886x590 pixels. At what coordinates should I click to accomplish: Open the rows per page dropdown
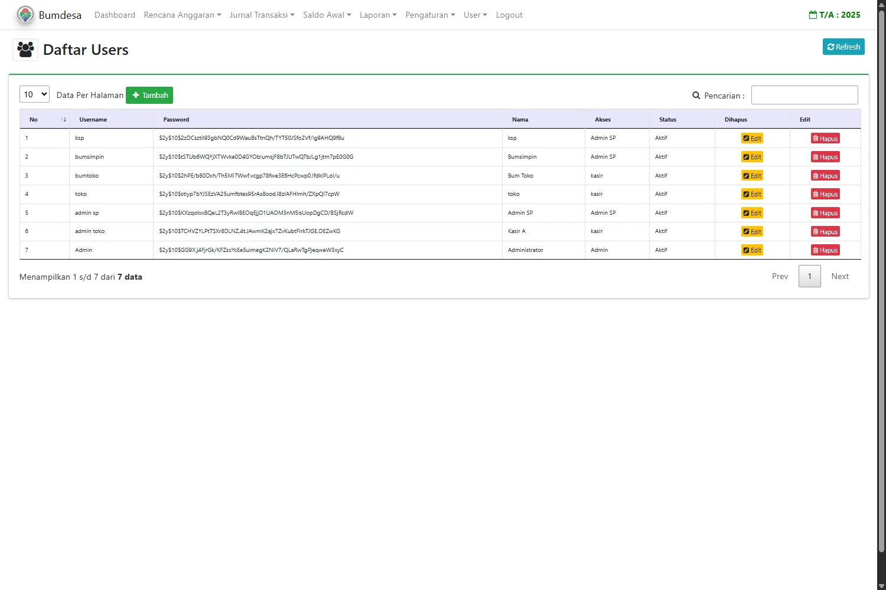(34, 94)
